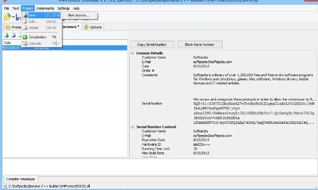Click the Customer Name value Softpedia in License Details
Image resolution: width=318 pixels, height=190 pixels.
tap(201, 58)
